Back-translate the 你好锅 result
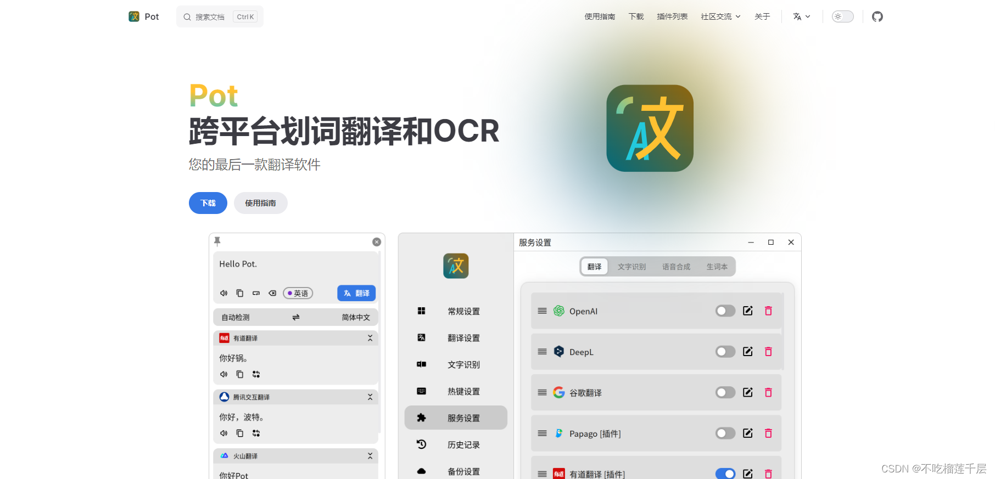Viewport: 995px width, 479px height. pyautogui.click(x=256, y=374)
